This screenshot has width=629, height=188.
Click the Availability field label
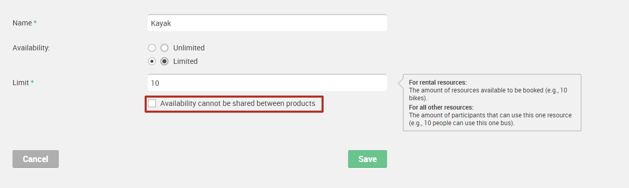click(x=31, y=48)
